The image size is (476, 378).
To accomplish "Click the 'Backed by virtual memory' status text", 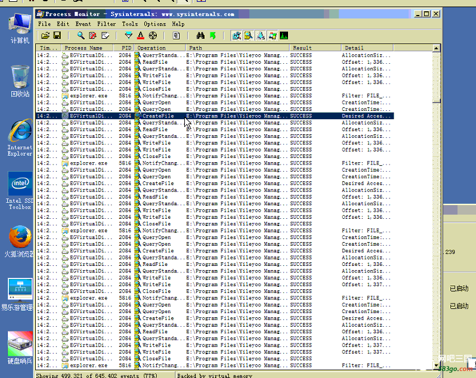I will click(215, 376).
